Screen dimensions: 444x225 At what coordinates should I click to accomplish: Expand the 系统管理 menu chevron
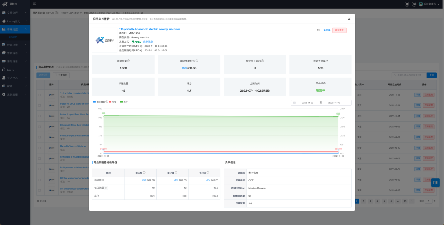[25, 94]
